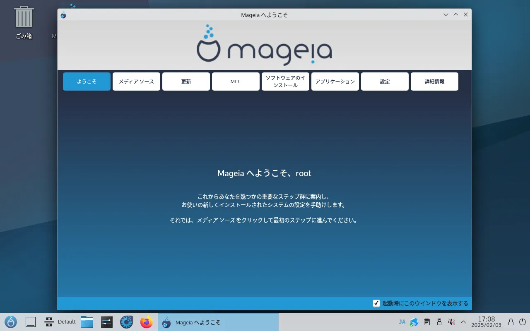Click the power/leave icon

[x=522, y=322]
